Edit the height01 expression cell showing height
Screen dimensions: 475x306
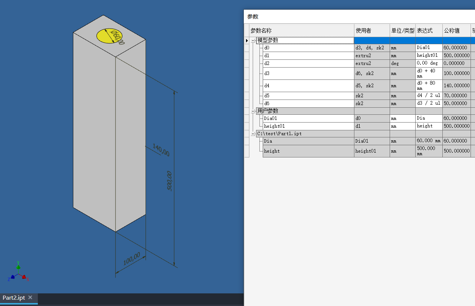(x=428, y=126)
